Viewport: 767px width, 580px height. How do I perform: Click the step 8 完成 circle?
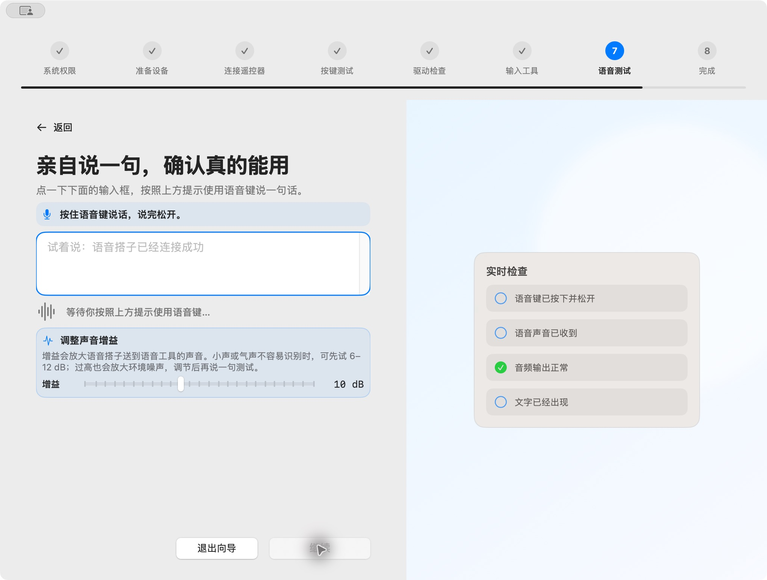[707, 51]
